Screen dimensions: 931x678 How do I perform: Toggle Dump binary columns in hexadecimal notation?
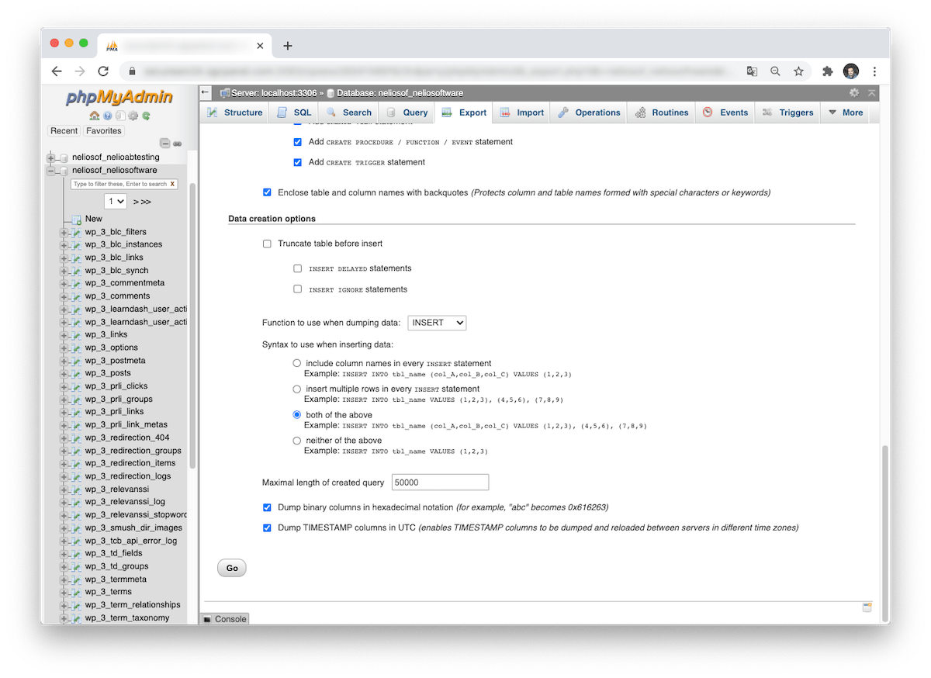coord(267,507)
